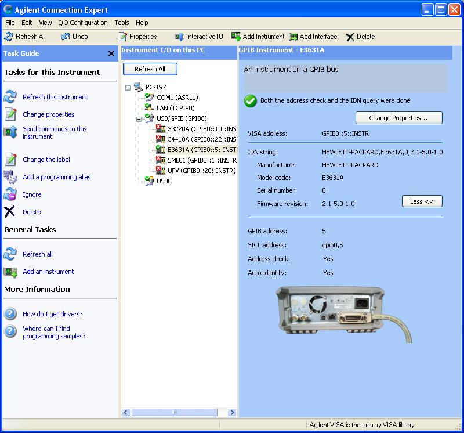Image resolution: width=464 pixels, height=433 pixels.
Task: Open the Help menu
Action: click(142, 23)
